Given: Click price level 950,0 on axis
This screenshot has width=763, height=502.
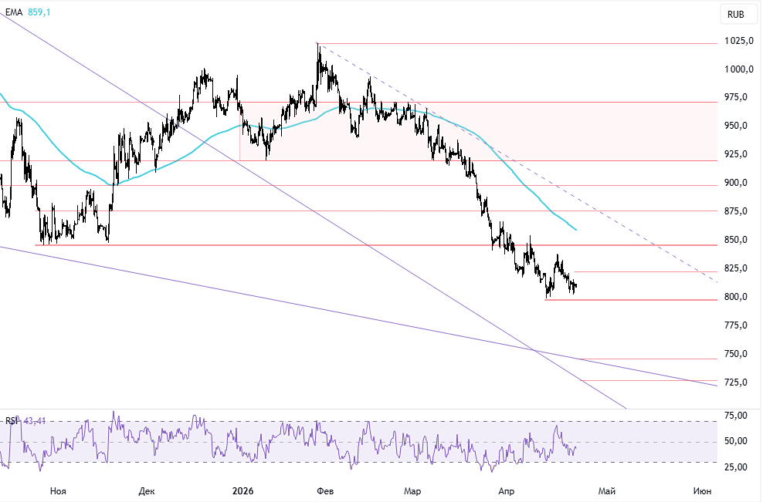Looking at the screenshot, I should [x=736, y=126].
